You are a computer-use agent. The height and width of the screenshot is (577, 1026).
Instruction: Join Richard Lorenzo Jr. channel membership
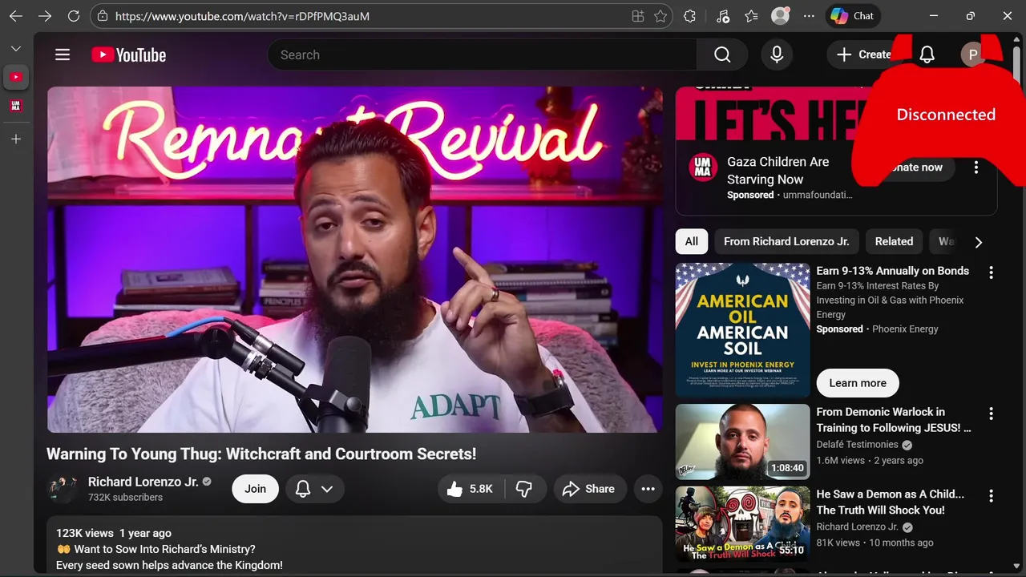[255, 489]
